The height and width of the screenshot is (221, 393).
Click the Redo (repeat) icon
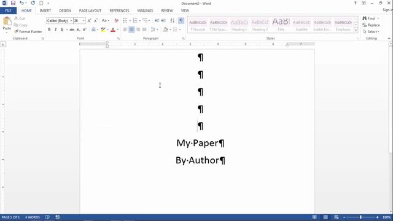click(33, 3)
